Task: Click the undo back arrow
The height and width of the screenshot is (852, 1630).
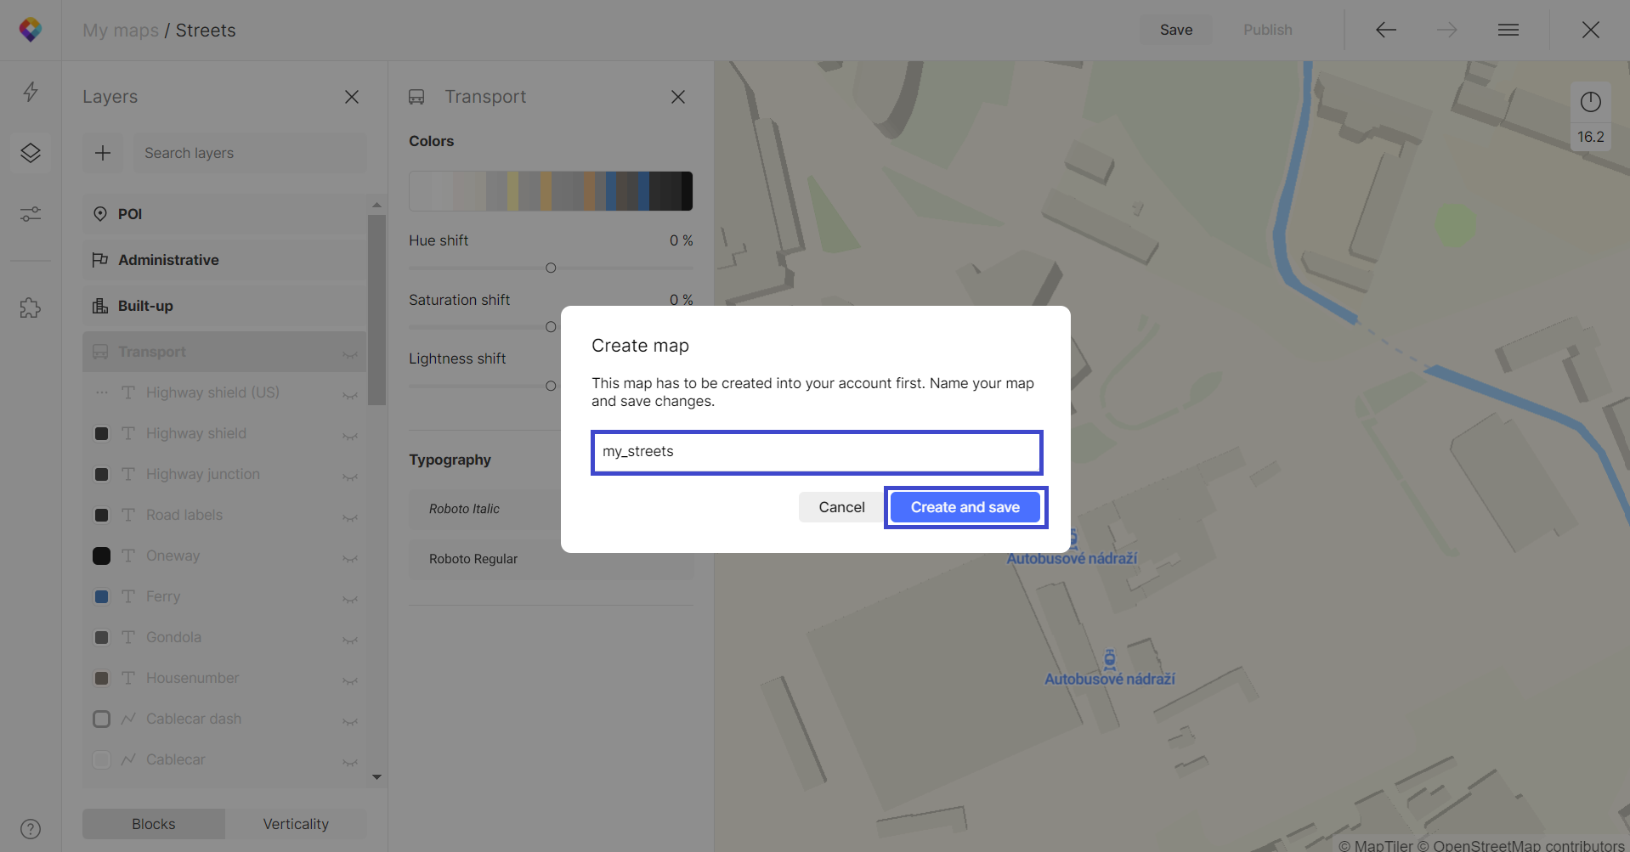Action: click(1385, 30)
